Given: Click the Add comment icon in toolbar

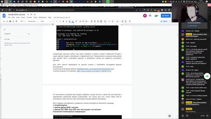Looking at the screenshot, I should pyautogui.click(x=83, y=21).
